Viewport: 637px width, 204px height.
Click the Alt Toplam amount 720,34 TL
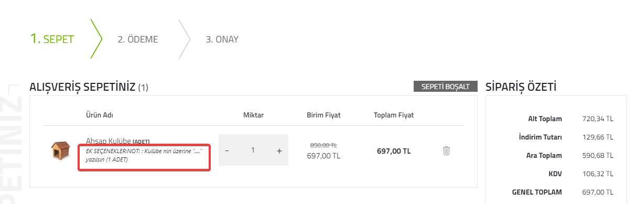click(x=597, y=119)
